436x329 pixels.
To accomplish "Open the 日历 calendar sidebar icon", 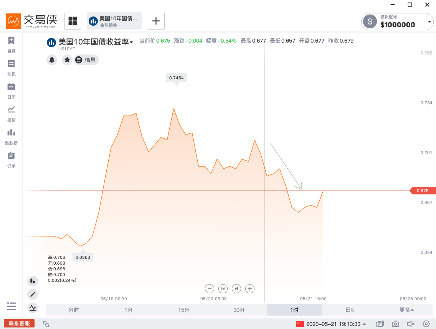I will 12,91.
